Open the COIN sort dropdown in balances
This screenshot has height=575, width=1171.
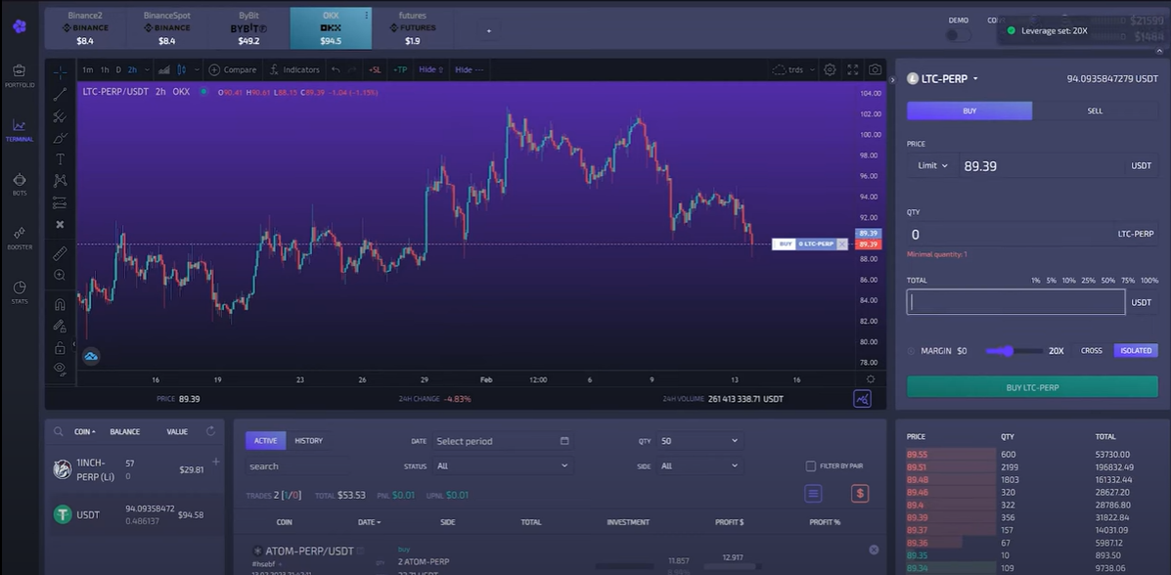[x=84, y=431]
